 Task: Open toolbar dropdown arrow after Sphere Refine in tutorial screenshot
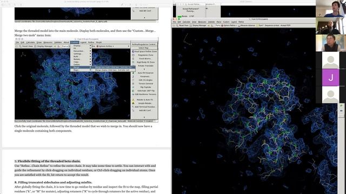(x=129, y=46)
